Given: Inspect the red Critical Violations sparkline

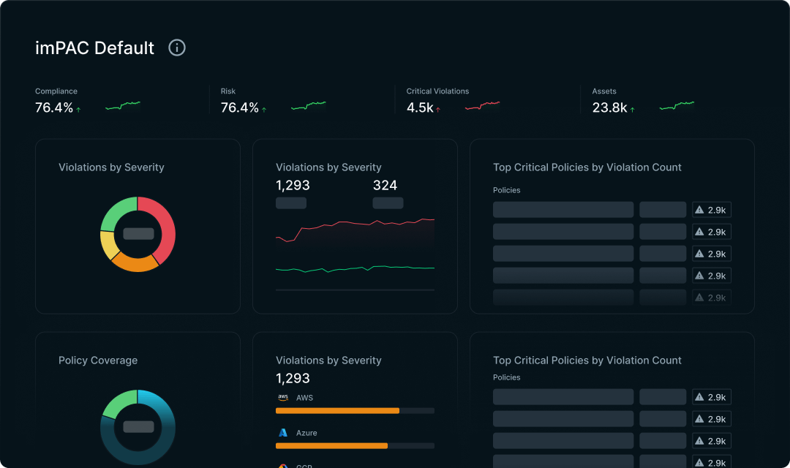Looking at the screenshot, I should point(482,106).
